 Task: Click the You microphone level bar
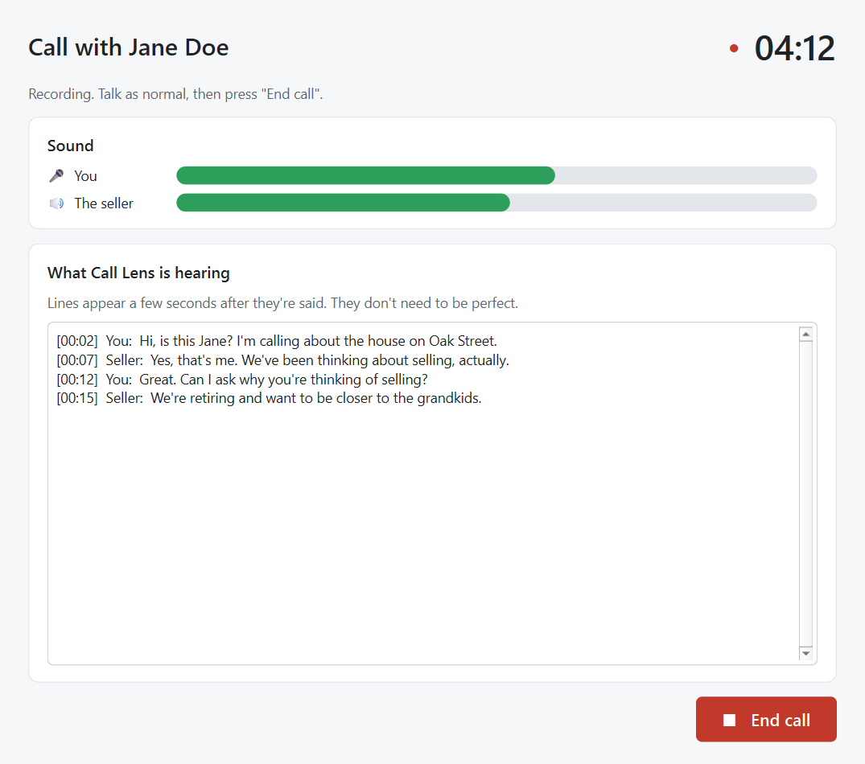tap(496, 175)
